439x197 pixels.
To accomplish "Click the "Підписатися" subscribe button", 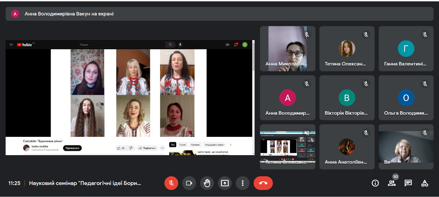I will 72,148.
